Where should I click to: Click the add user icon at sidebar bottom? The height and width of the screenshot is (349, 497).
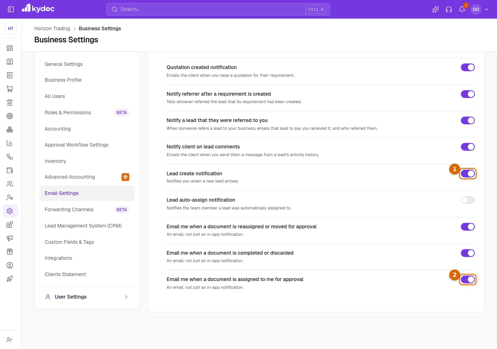pyautogui.click(x=10, y=340)
